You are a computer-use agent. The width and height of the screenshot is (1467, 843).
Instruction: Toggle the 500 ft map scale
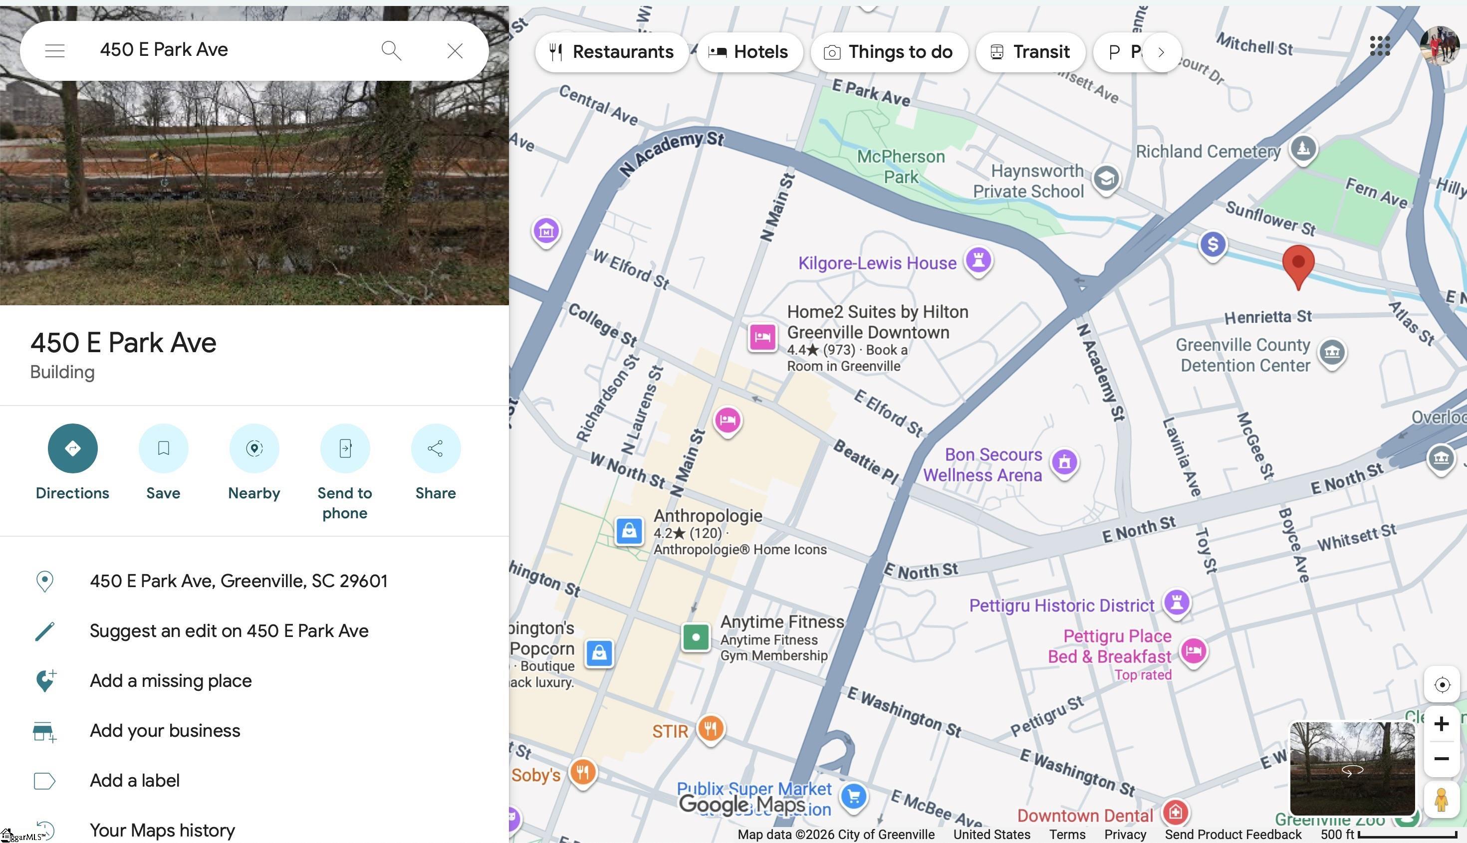(x=1388, y=835)
